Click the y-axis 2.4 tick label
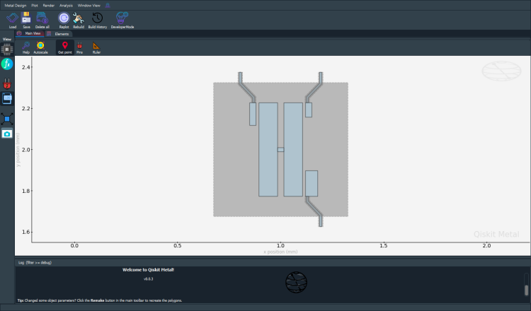The height and width of the screenshot is (311, 531). [x=26, y=67]
